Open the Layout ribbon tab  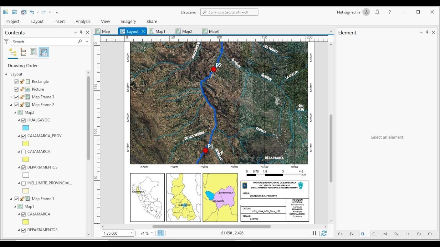pyautogui.click(x=37, y=21)
